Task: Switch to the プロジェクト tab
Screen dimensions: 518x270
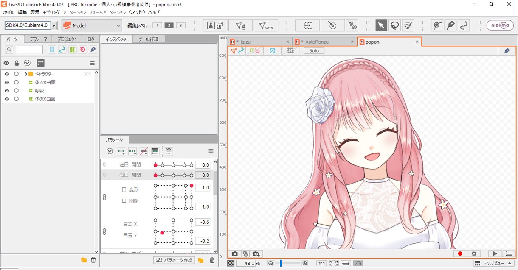Action: coord(67,39)
